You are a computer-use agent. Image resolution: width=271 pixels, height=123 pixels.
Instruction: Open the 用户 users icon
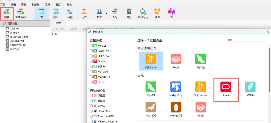(84, 13)
